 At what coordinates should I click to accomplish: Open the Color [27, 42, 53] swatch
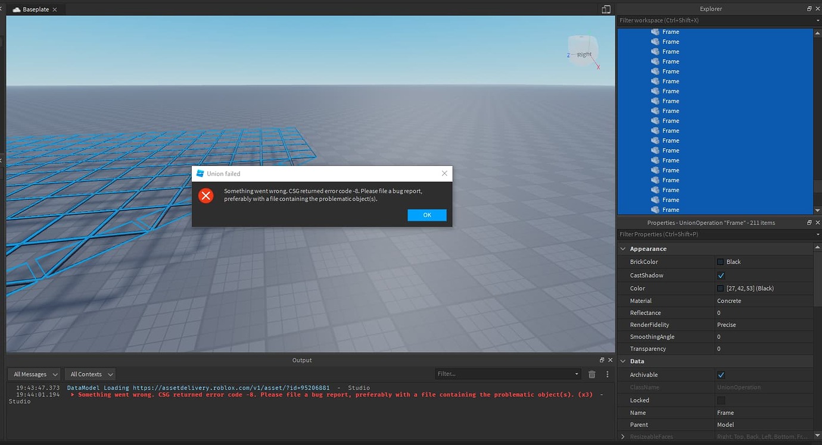pos(720,288)
